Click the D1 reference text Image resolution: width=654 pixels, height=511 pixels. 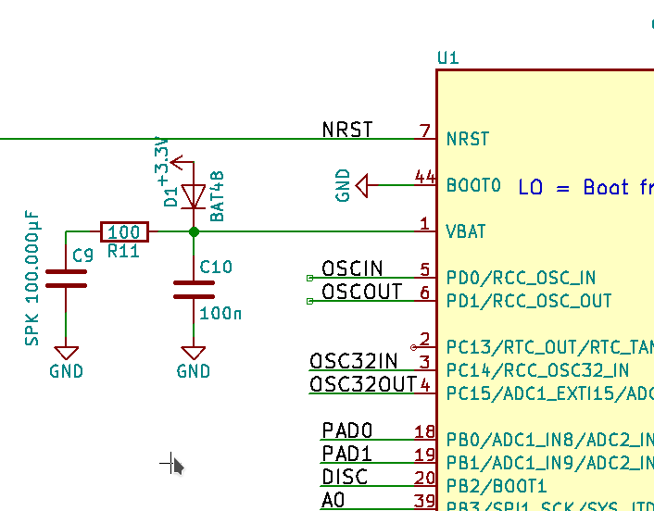pyautogui.click(x=170, y=197)
